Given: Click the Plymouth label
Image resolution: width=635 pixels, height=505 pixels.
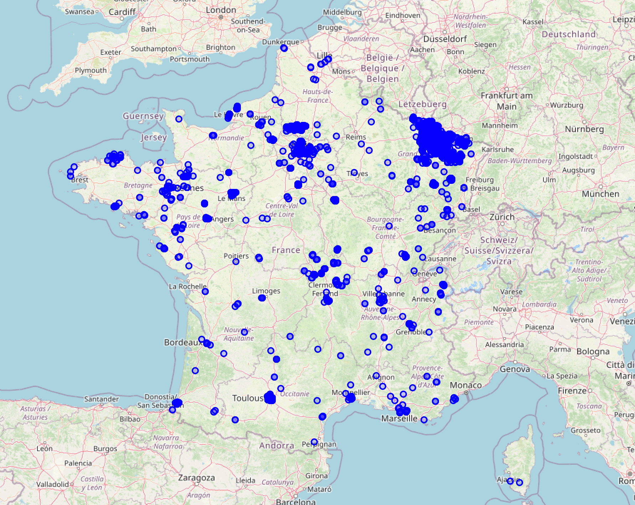Looking at the screenshot, I should [91, 71].
